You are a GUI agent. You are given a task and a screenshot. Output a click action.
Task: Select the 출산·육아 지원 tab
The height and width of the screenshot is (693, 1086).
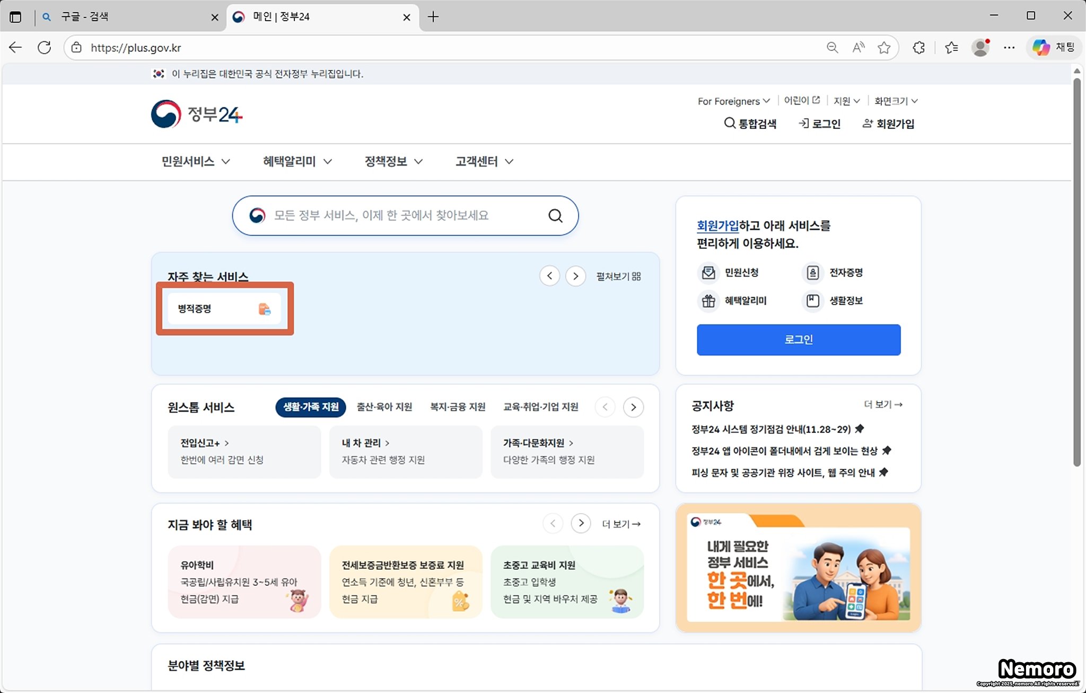pyautogui.click(x=384, y=407)
